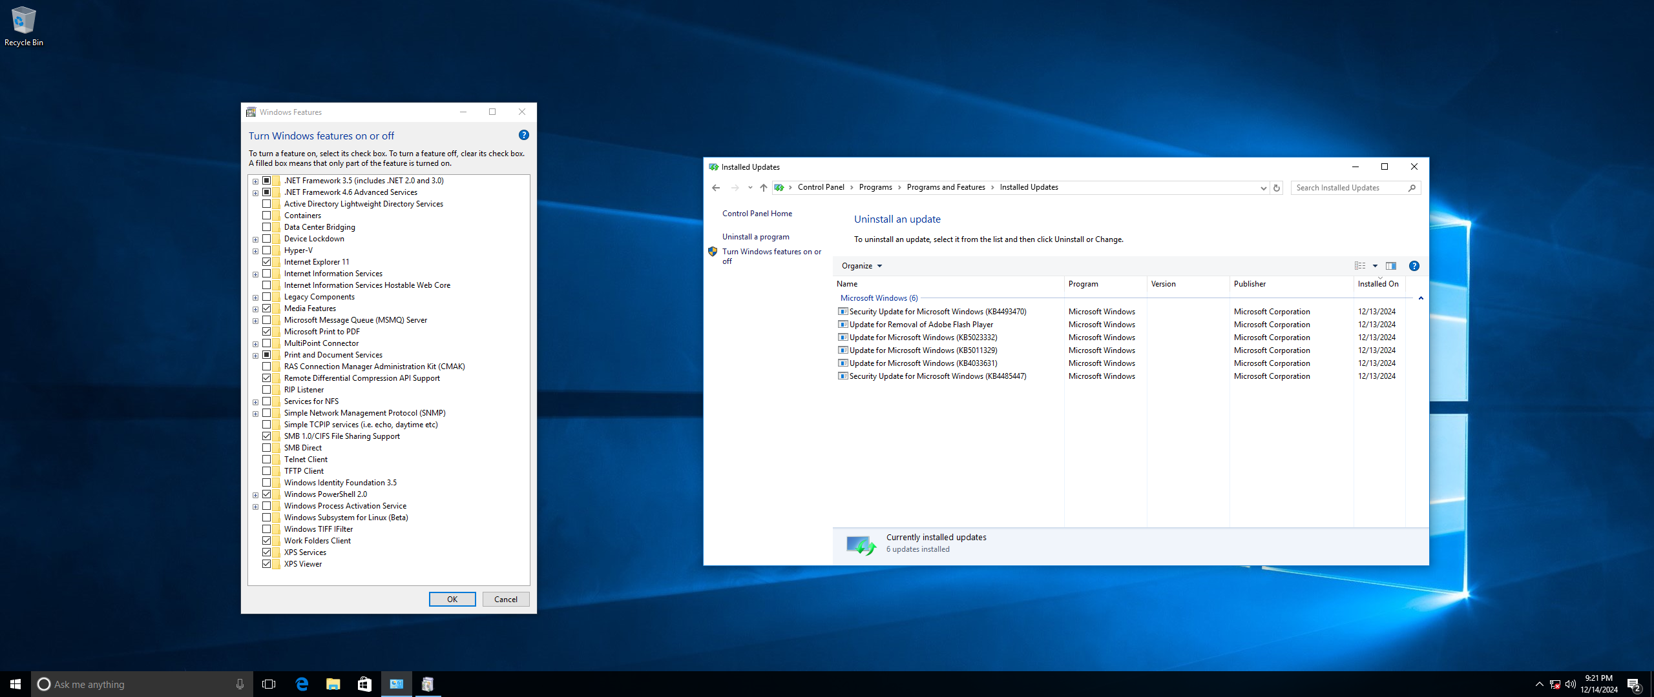Click Programs and Features breadcrumb
The width and height of the screenshot is (1654, 697).
(x=945, y=187)
